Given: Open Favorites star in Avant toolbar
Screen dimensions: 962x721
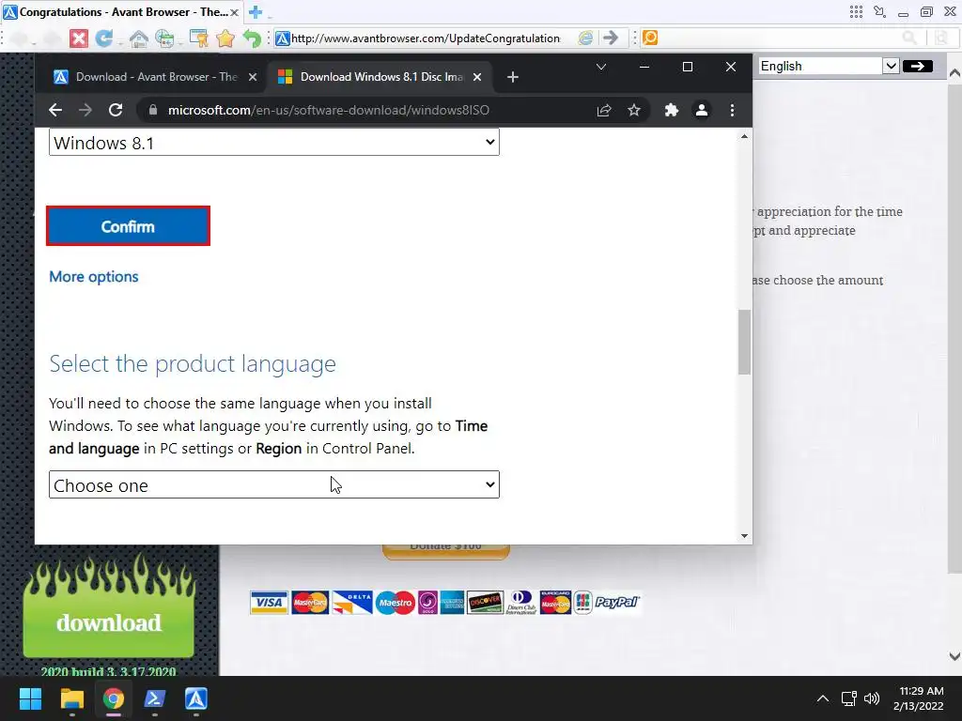Looking at the screenshot, I should [225, 38].
